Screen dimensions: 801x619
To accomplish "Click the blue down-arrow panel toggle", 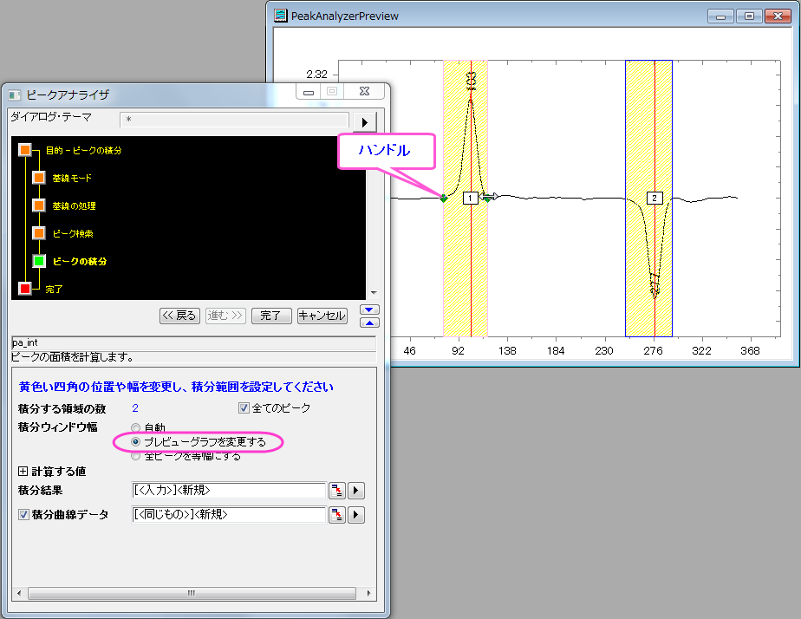I will (369, 310).
